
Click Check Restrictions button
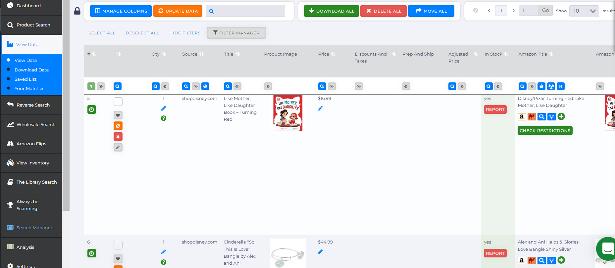[x=545, y=131]
